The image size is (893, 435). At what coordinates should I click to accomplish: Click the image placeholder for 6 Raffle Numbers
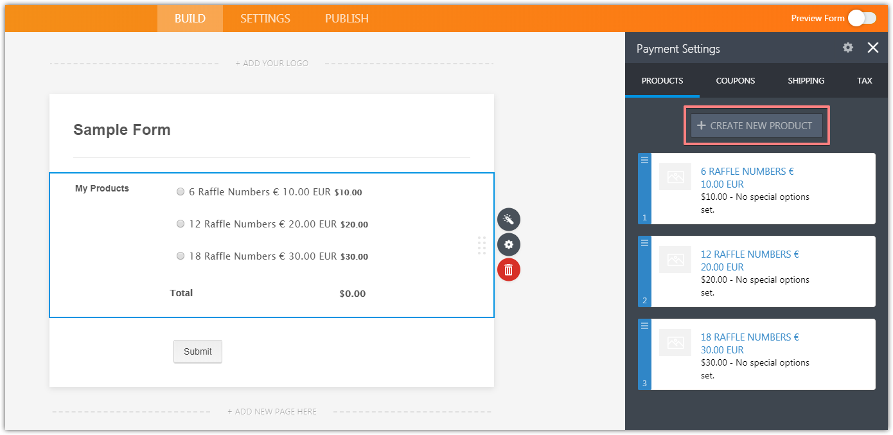click(675, 177)
